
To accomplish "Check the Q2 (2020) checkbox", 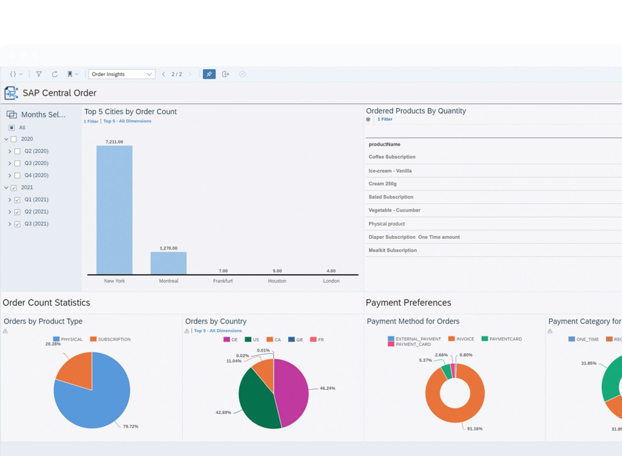I will pyautogui.click(x=17, y=151).
